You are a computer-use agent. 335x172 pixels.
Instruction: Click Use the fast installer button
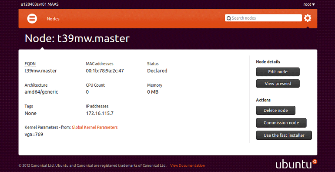click(x=284, y=135)
